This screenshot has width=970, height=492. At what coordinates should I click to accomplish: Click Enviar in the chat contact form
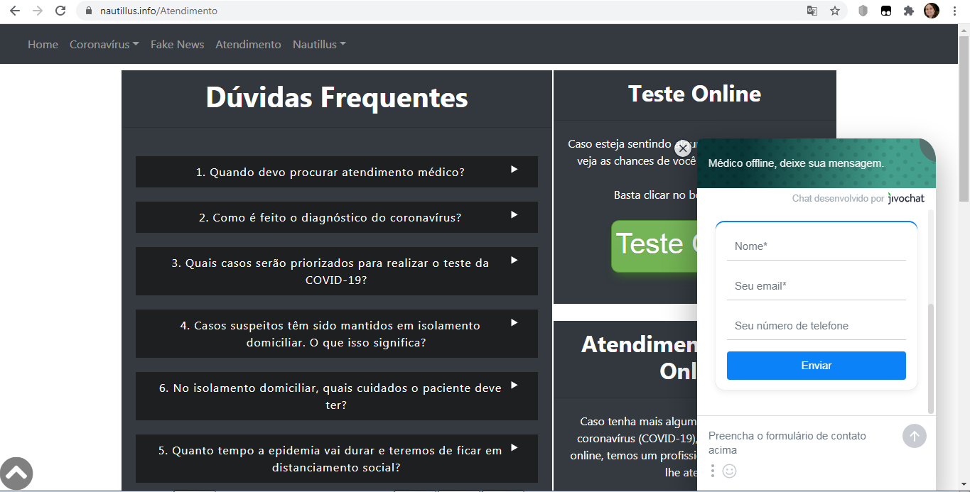pos(816,366)
